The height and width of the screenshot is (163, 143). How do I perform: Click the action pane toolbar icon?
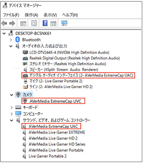pyautogui.click(x=53, y=23)
